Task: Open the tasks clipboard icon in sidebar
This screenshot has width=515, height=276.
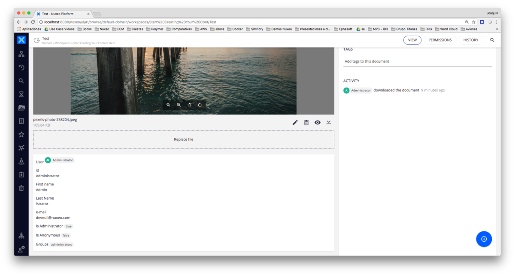Action: pos(21,121)
